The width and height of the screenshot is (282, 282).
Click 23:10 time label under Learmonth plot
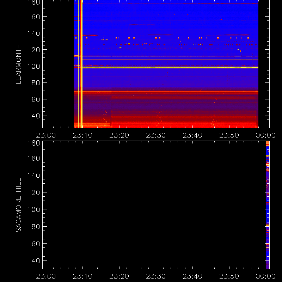[82, 135]
